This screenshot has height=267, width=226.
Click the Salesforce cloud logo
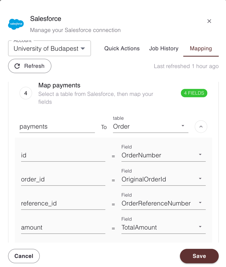point(16,24)
